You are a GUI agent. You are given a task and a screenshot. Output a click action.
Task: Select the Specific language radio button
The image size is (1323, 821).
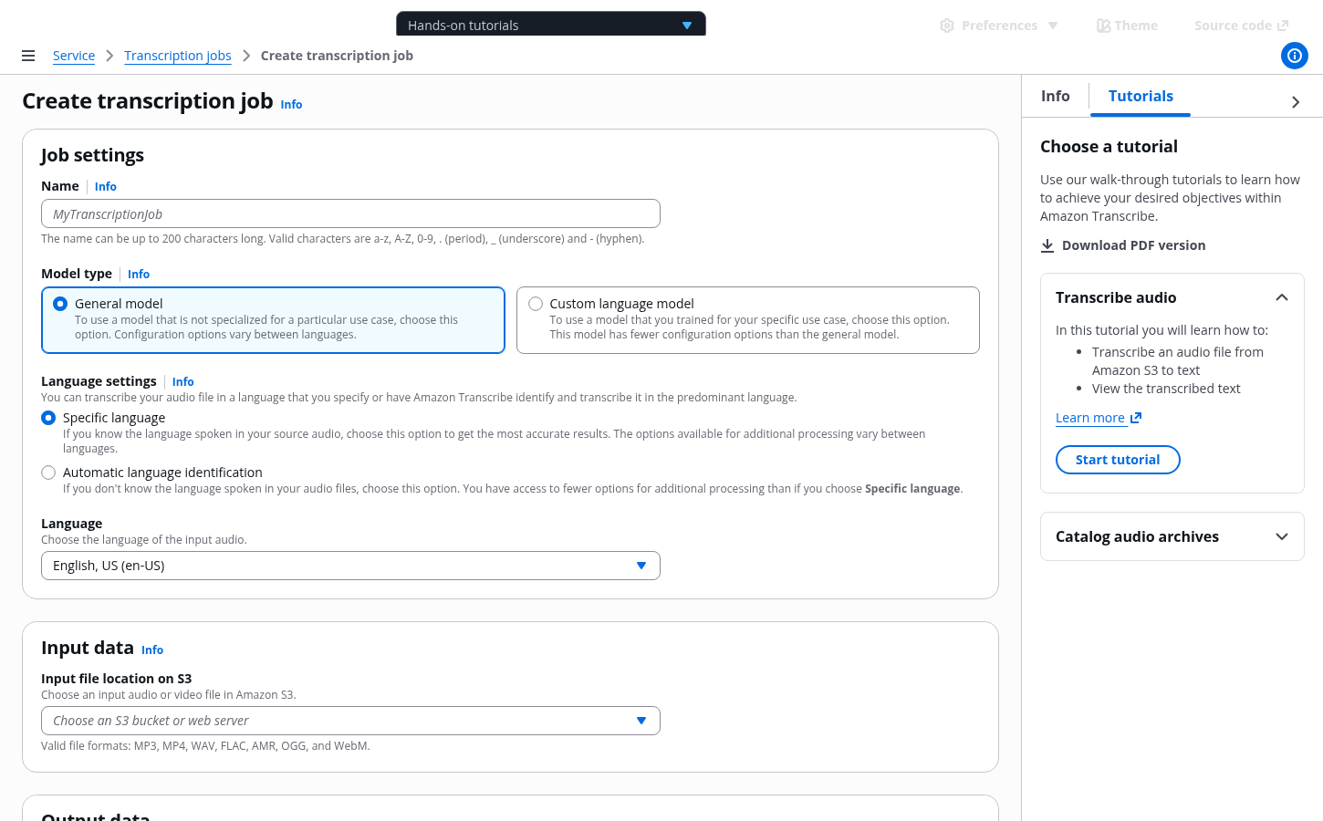point(48,418)
